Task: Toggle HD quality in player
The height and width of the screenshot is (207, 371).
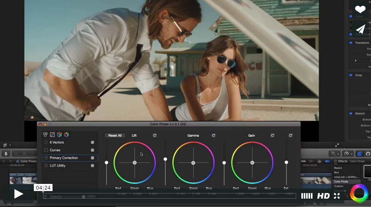Action: point(323,196)
